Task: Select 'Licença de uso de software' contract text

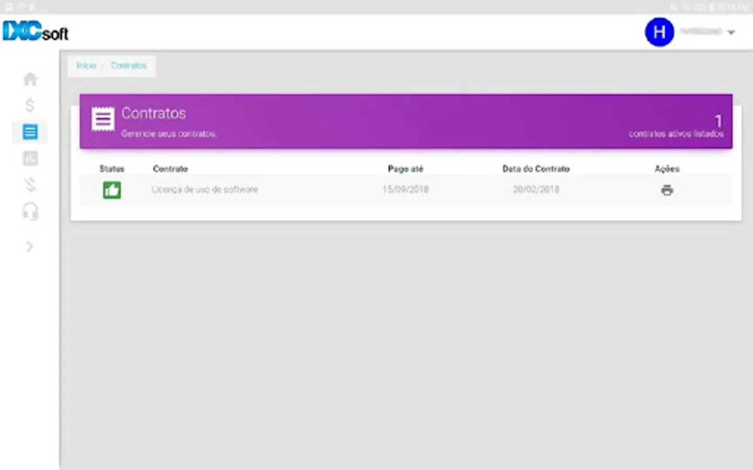Action: (204, 190)
